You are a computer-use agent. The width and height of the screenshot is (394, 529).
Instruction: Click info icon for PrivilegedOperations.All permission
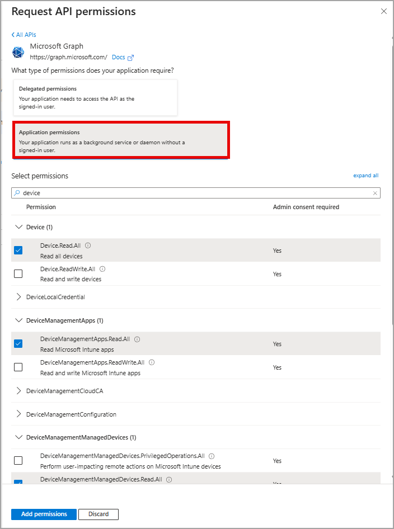click(212, 456)
